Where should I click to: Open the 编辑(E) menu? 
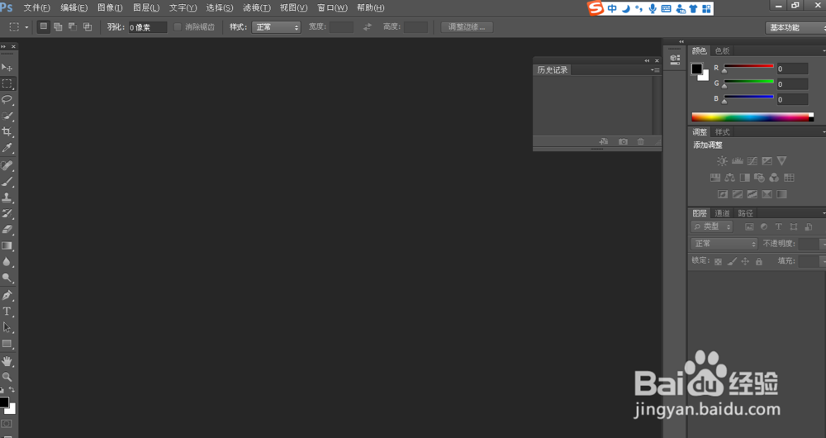pos(74,8)
